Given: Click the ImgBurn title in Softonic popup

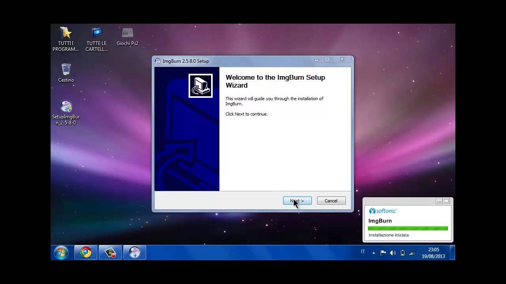Looking at the screenshot, I should (380, 221).
